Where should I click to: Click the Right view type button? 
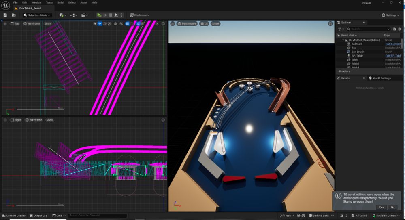coord(16,120)
